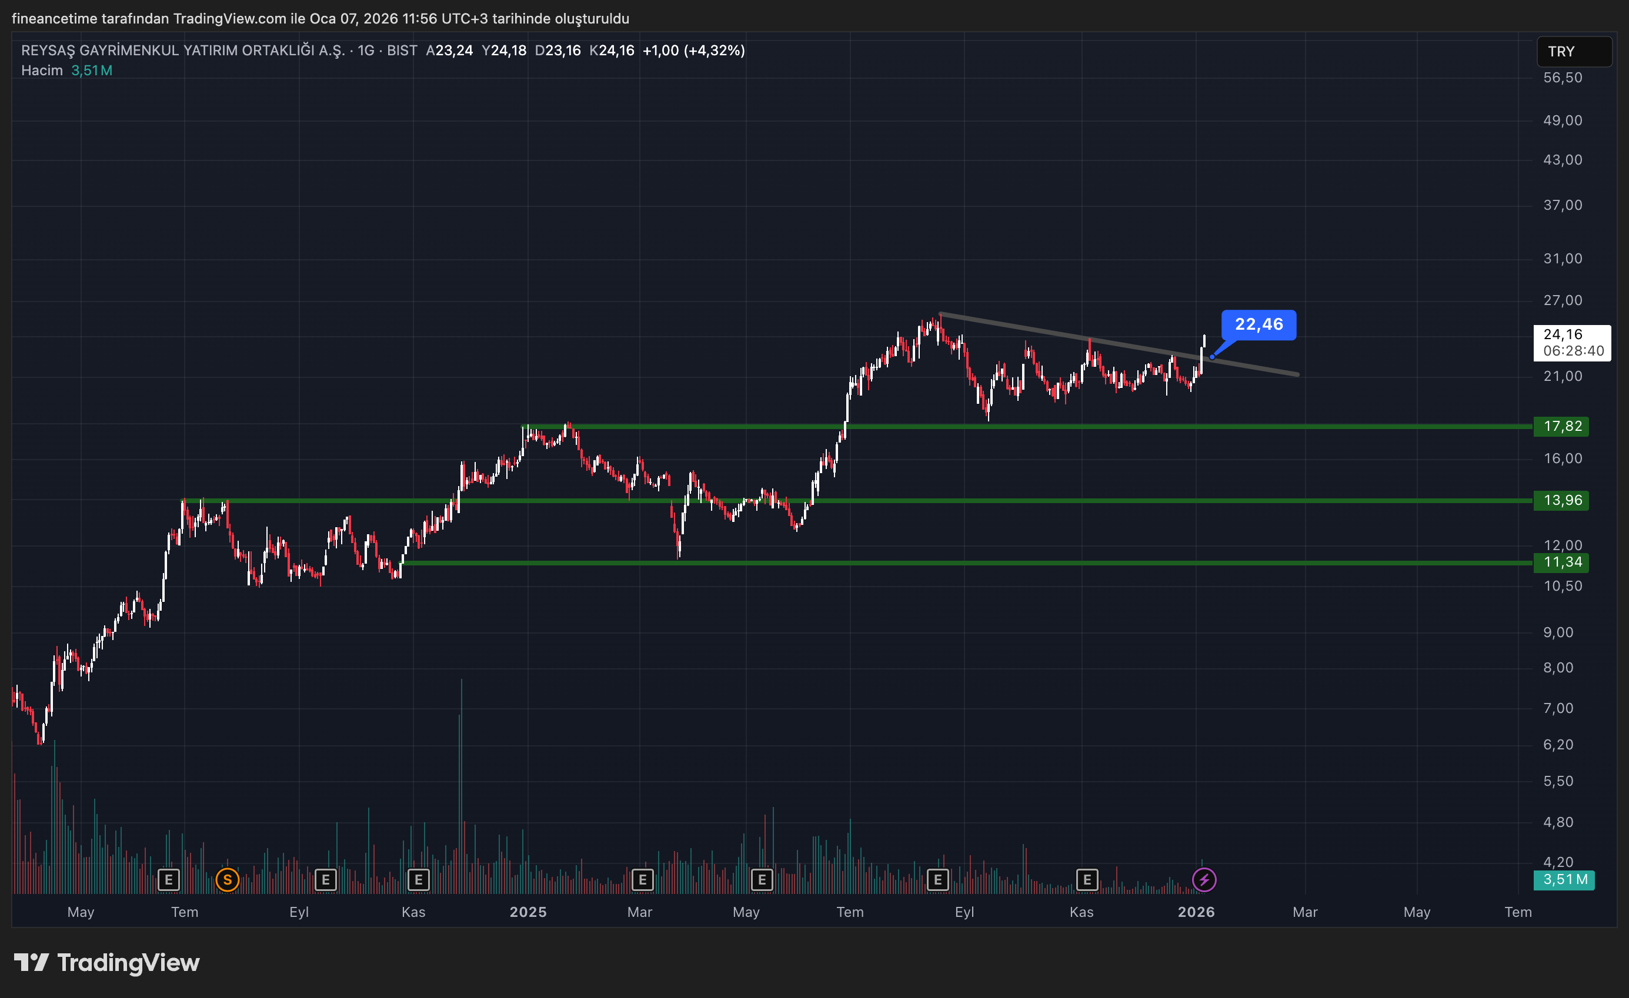The height and width of the screenshot is (998, 1629).
Task: Click the REYSAŞ GAYRİMENKUL symbol title
Action: tap(182, 51)
